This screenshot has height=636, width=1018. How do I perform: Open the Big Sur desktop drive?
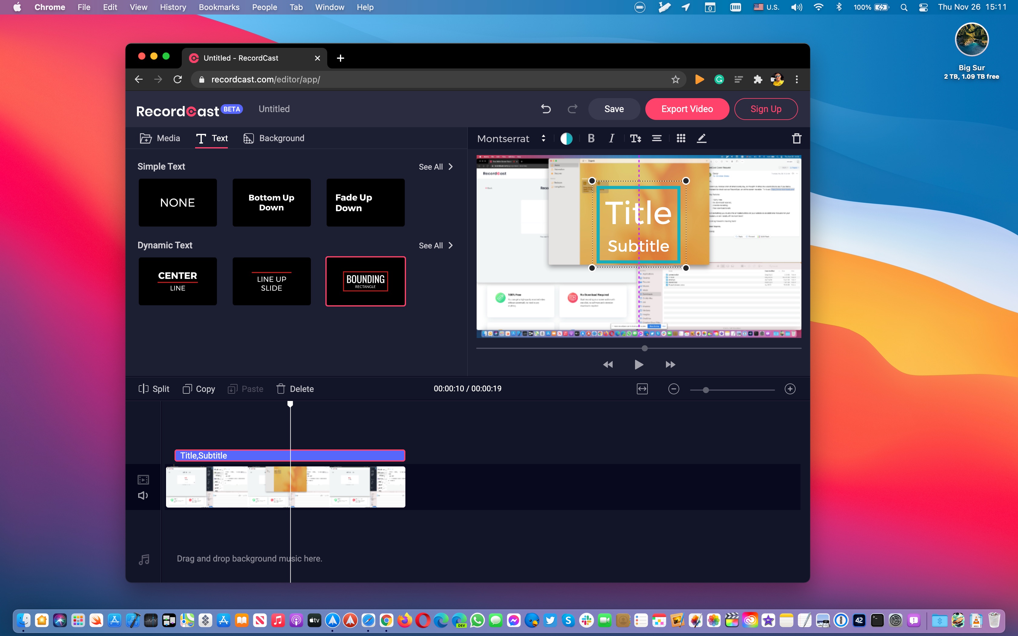pos(971,51)
